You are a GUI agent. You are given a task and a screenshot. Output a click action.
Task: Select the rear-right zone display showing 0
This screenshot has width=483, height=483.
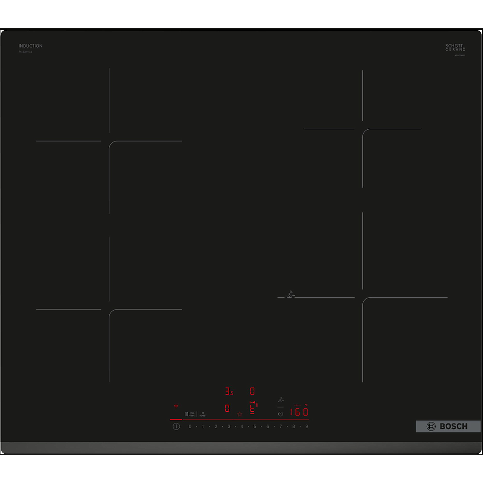click(x=252, y=391)
